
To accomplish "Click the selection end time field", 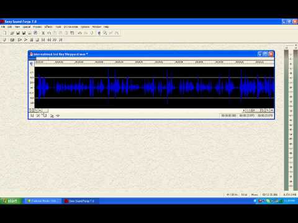I will click(246, 116).
